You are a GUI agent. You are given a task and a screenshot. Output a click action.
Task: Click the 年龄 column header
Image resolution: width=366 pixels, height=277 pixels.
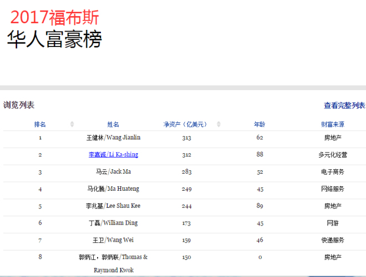(x=260, y=124)
